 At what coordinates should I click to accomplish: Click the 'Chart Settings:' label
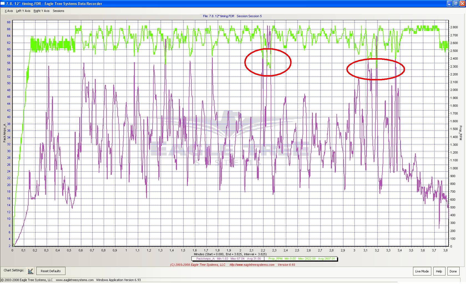coord(14,270)
